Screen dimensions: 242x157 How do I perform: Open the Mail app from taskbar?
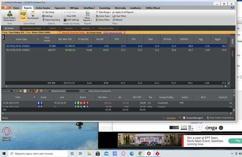(x=106, y=154)
